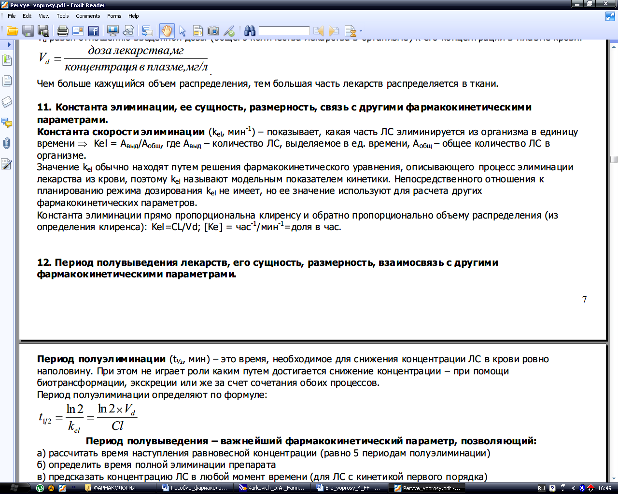Click the full screen monitor icon
Image resolution: width=618 pixels, height=494 pixels.
coord(113,31)
